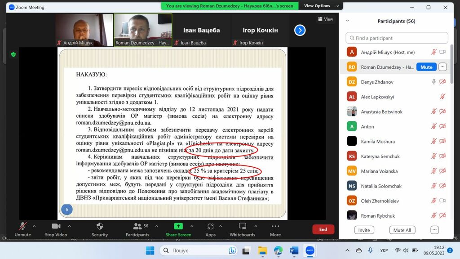Click the green Share Screen icon

click(178, 226)
